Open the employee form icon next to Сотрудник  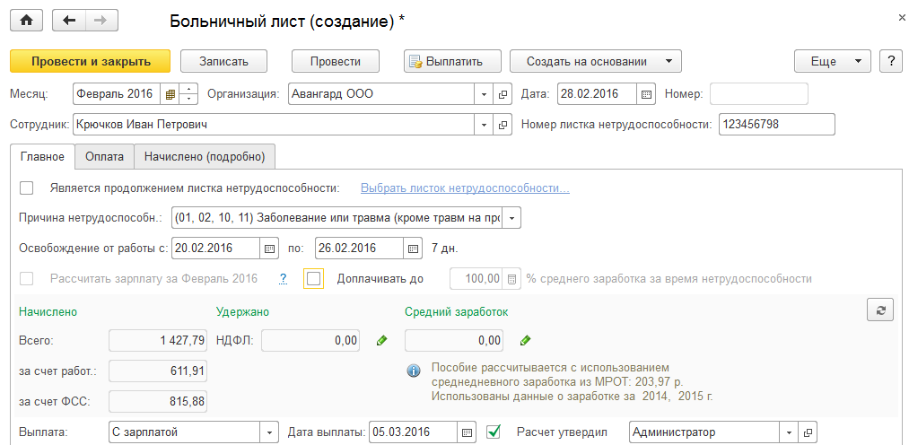(x=503, y=124)
